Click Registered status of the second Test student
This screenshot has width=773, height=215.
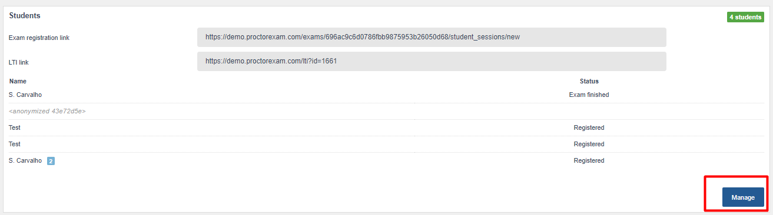[x=589, y=144]
